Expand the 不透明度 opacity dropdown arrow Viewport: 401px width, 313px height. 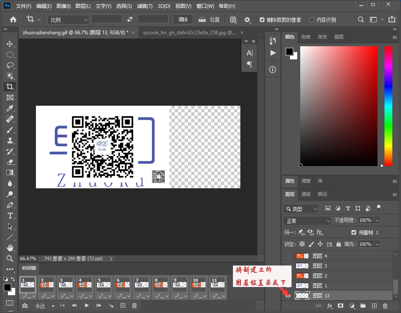377,221
